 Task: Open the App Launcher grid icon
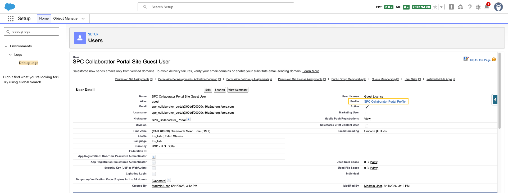tap(11, 19)
